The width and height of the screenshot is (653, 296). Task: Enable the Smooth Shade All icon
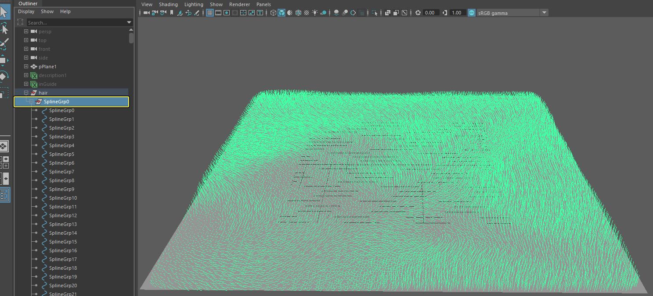[281, 13]
